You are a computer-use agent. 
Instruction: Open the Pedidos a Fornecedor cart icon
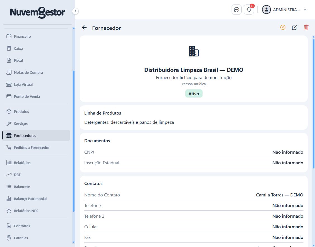(9, 148)
